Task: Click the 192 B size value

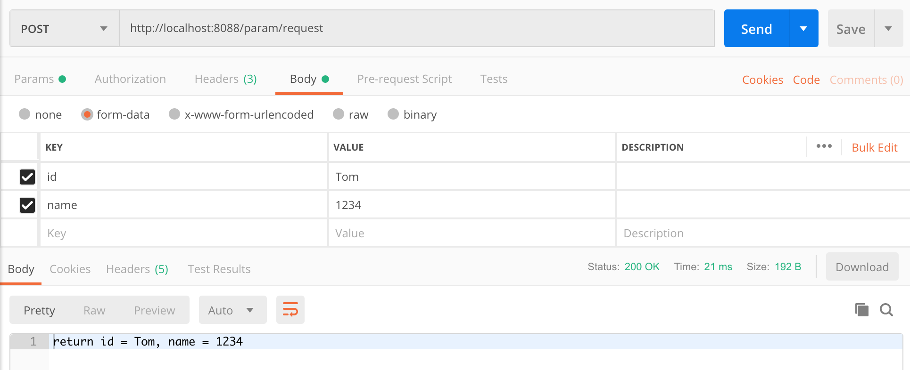Action: 788,267
